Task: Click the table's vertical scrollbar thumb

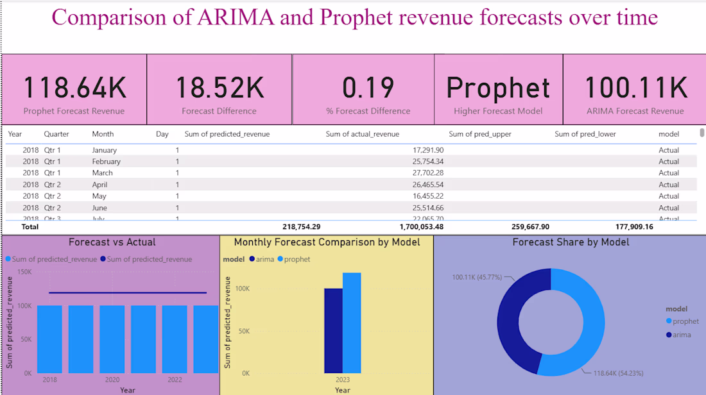Action: click(702, 132)
